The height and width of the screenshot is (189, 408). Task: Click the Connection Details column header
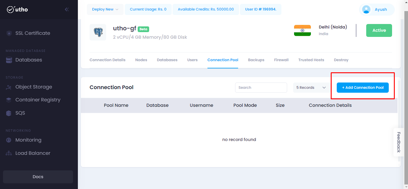[x=330, y=105]
